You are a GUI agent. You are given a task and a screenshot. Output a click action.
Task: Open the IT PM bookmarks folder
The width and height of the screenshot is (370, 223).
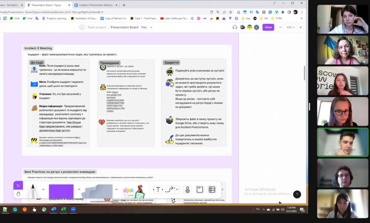click(x=276, y=18)
